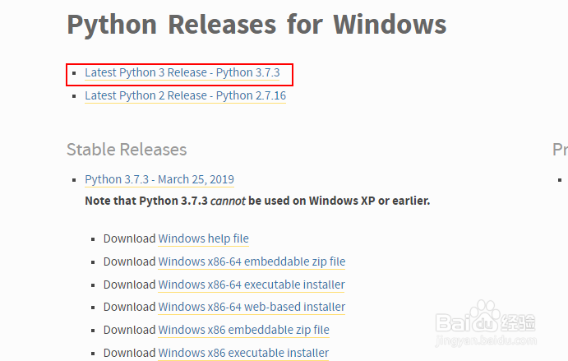Download Windows x86-64 embeddable zip file

click(252, 262)
